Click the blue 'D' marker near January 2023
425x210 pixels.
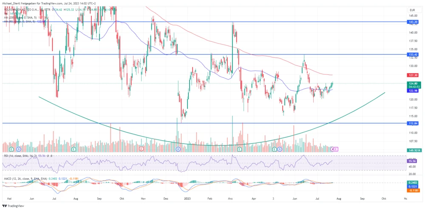pos(178,149)
